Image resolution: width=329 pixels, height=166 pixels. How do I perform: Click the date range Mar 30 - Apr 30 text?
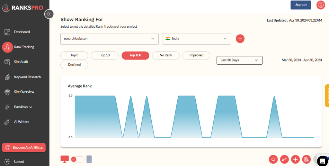pyautogui.click(x=302, y=60)
